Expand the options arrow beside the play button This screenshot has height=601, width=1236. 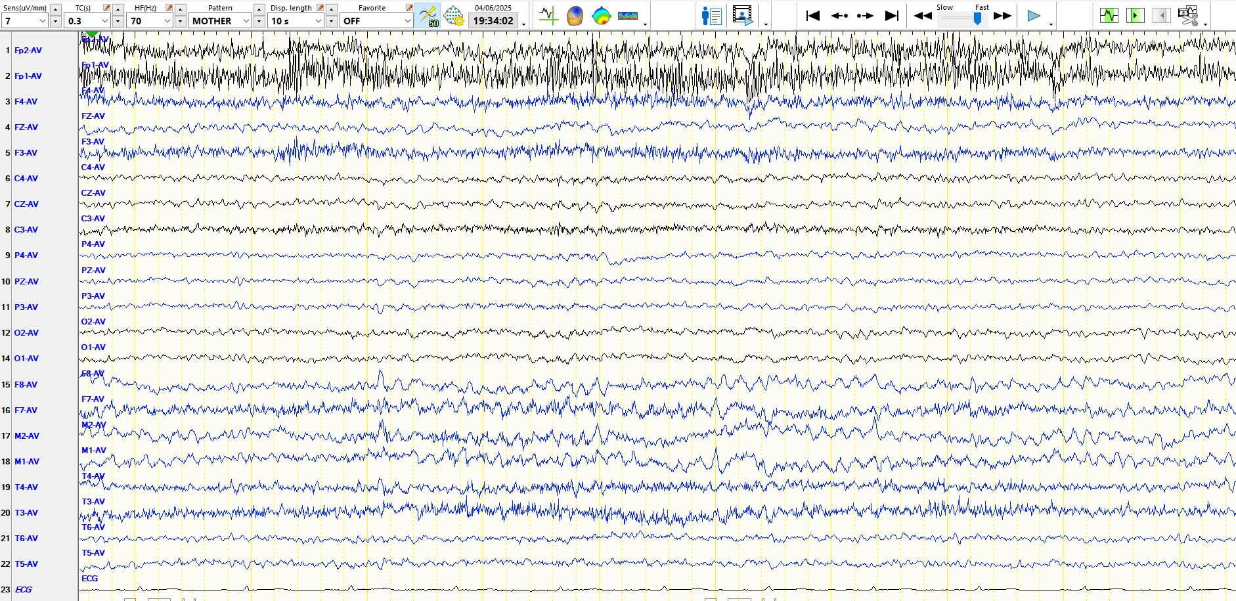point(1051,24)
